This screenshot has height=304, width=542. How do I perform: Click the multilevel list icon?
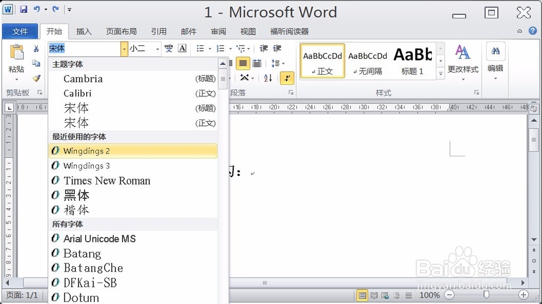click(241, 48)
